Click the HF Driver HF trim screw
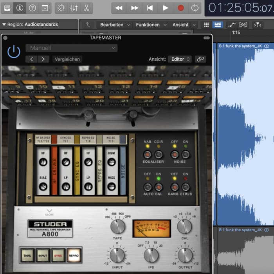The height and width of the screenshot is (274, 274). tap(43, 162)
